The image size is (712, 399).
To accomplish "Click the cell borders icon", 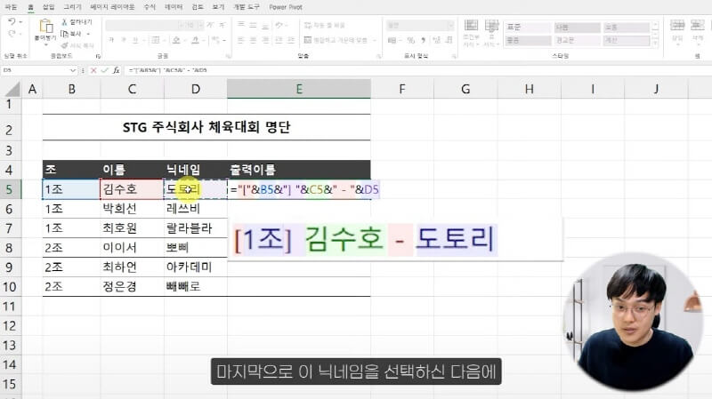I will click(155, 40).
